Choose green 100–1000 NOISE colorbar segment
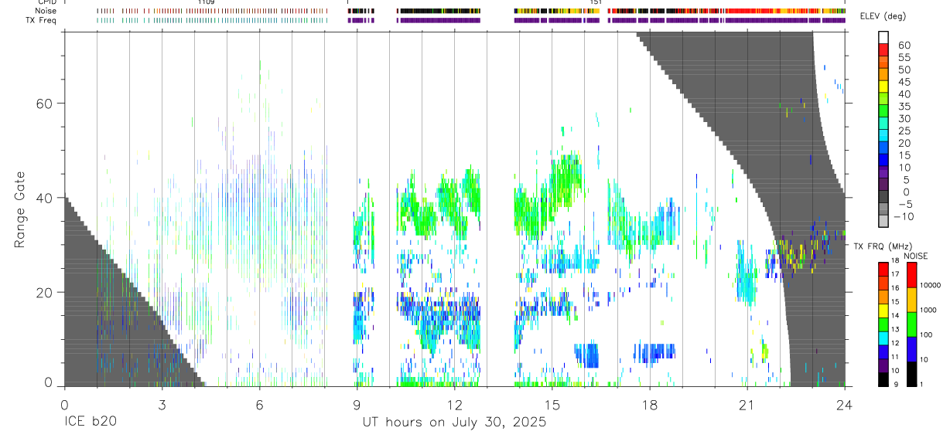The height and width of the screenshot is (438, 950). coord(911,324)
